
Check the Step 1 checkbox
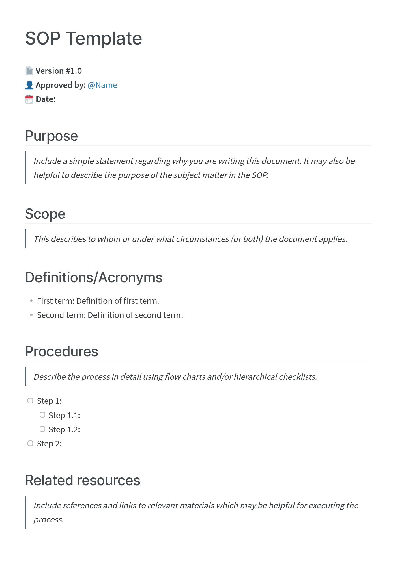(x=30, y=401)
